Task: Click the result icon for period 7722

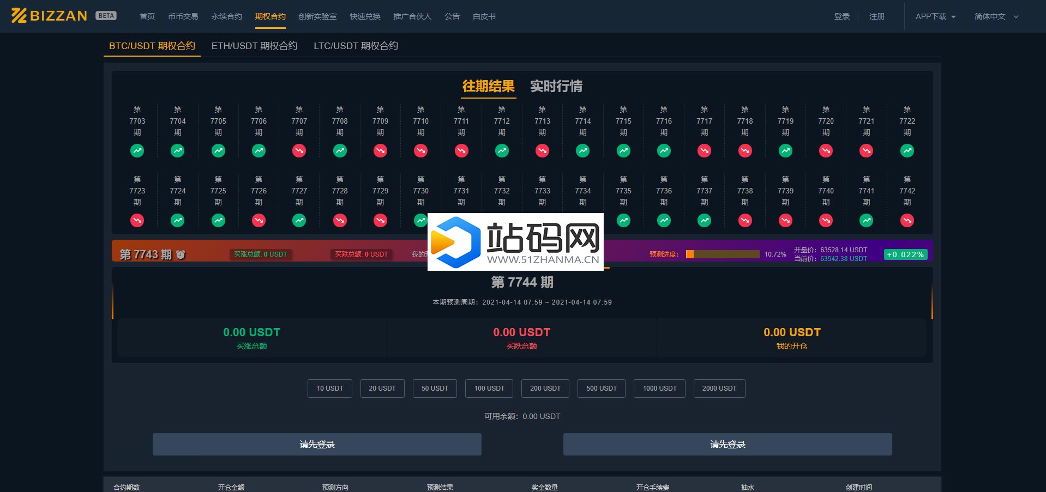Action: click(907, 151)
